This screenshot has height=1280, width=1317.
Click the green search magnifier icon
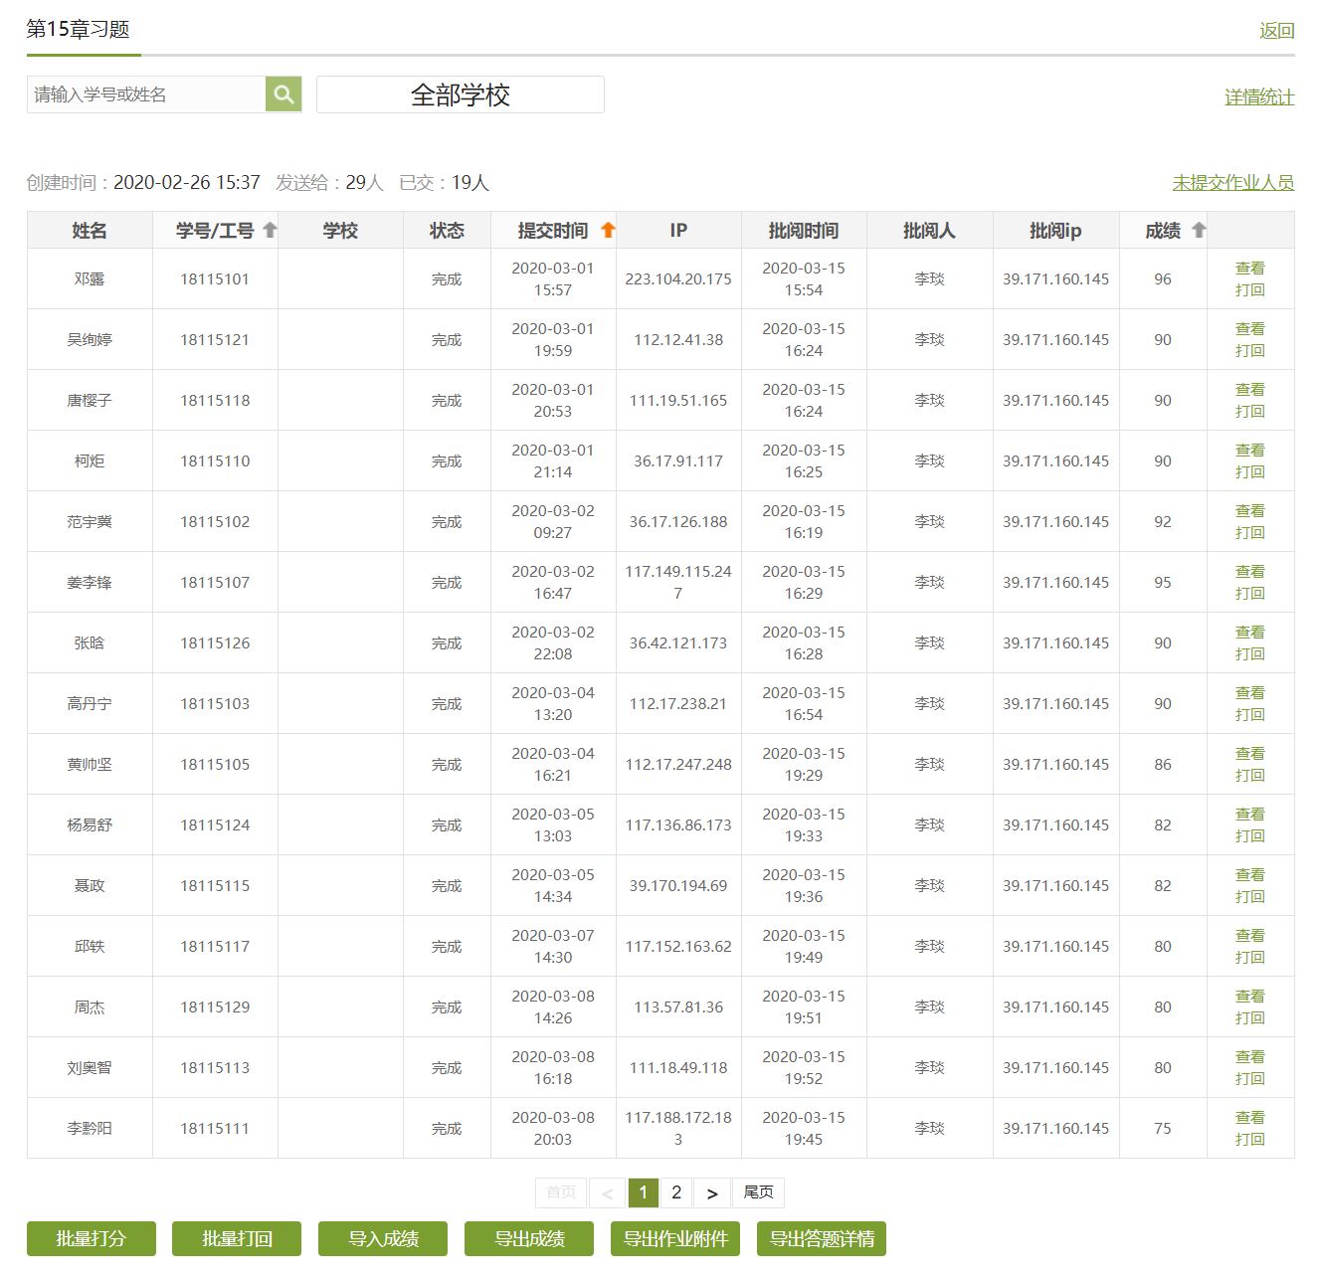tap(283, 94)
